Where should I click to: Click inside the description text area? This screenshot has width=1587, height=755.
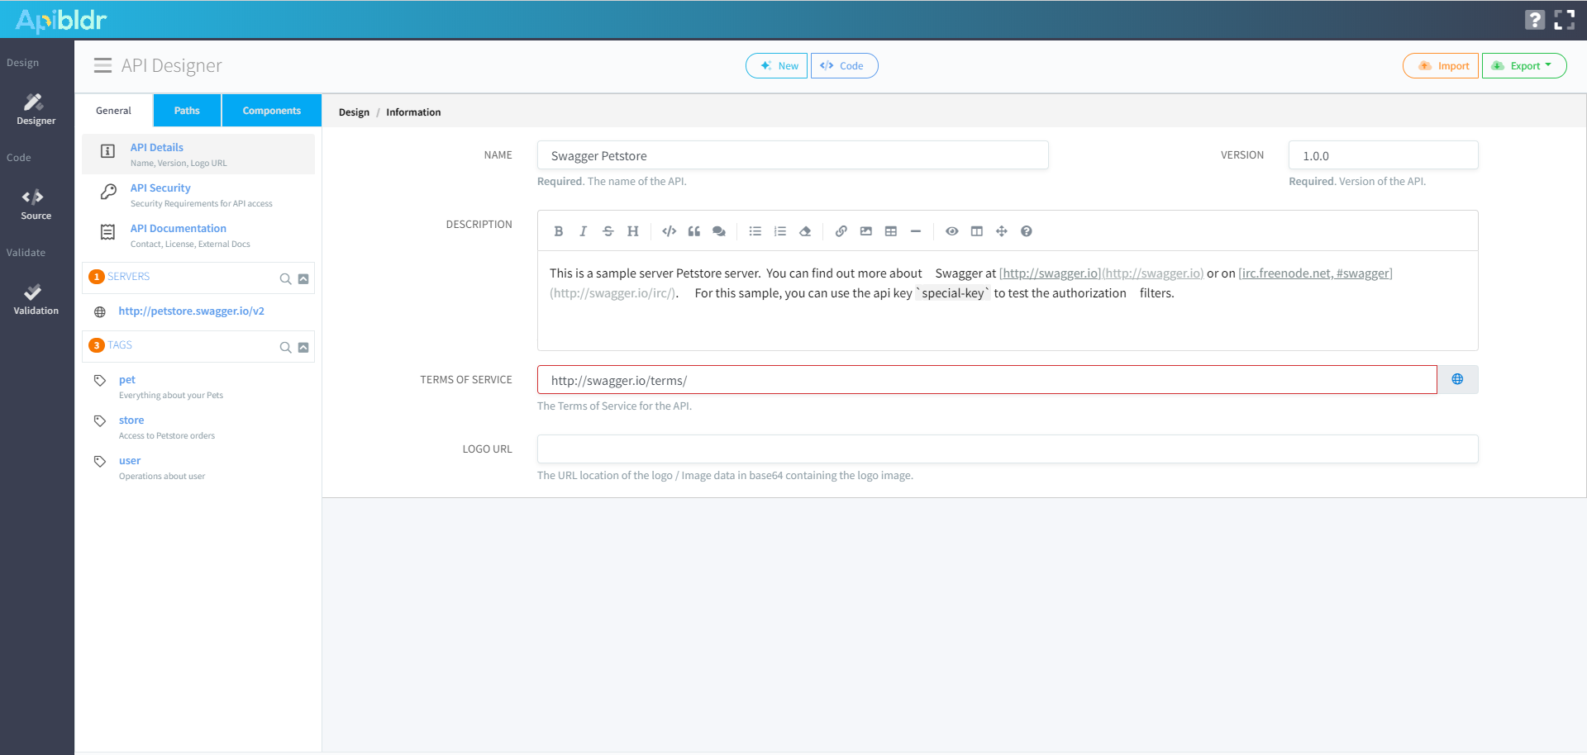point(1008,301)
